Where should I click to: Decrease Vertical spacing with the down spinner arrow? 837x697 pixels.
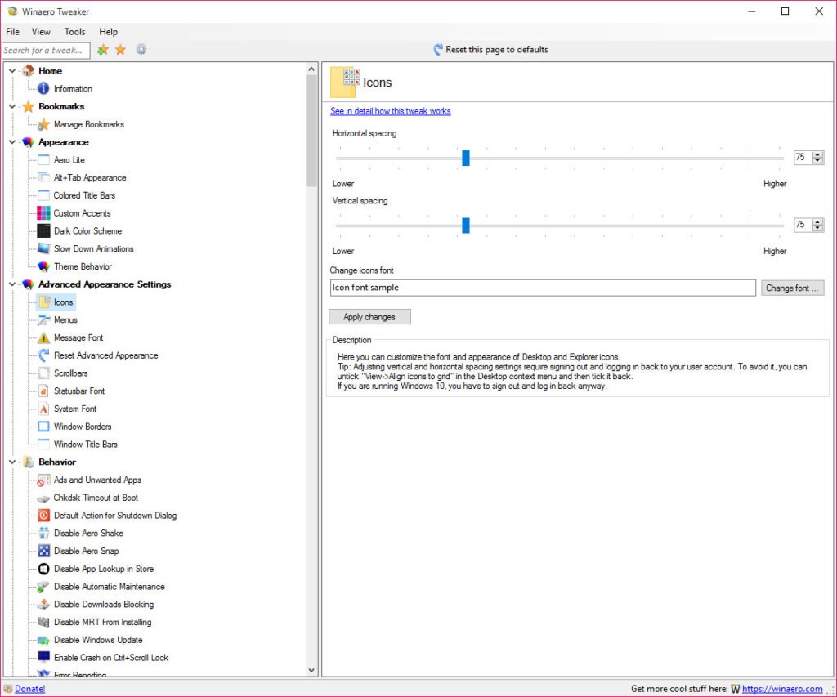pos(817,228)
